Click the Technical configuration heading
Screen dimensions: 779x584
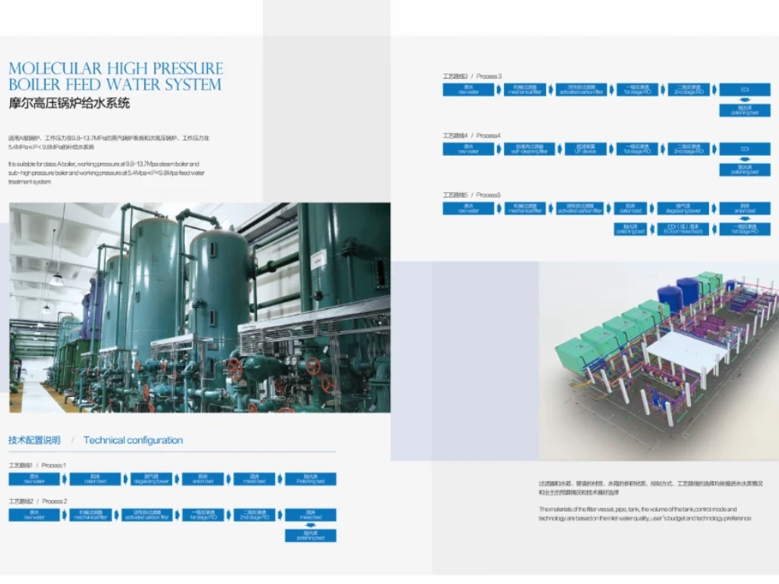[133, 440]
